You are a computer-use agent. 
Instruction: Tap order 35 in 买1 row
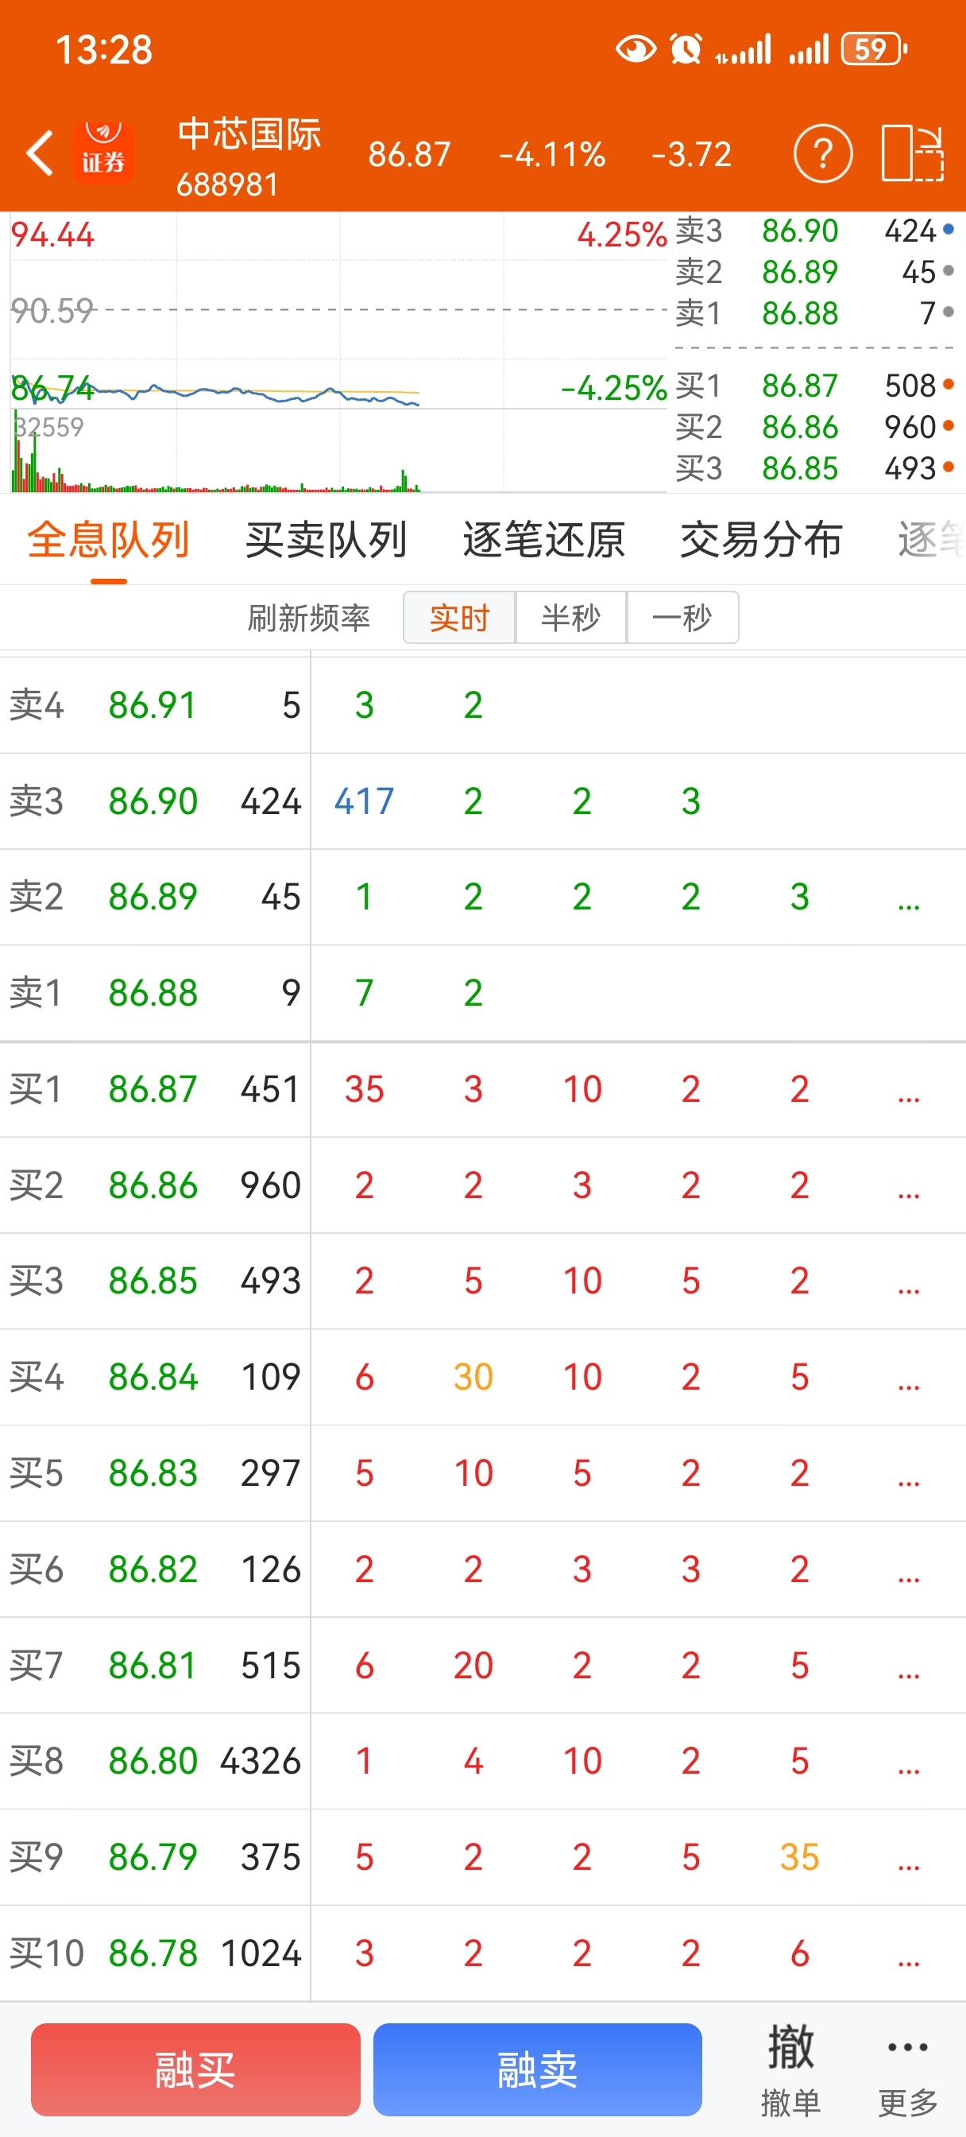(x=364, y=1089)
